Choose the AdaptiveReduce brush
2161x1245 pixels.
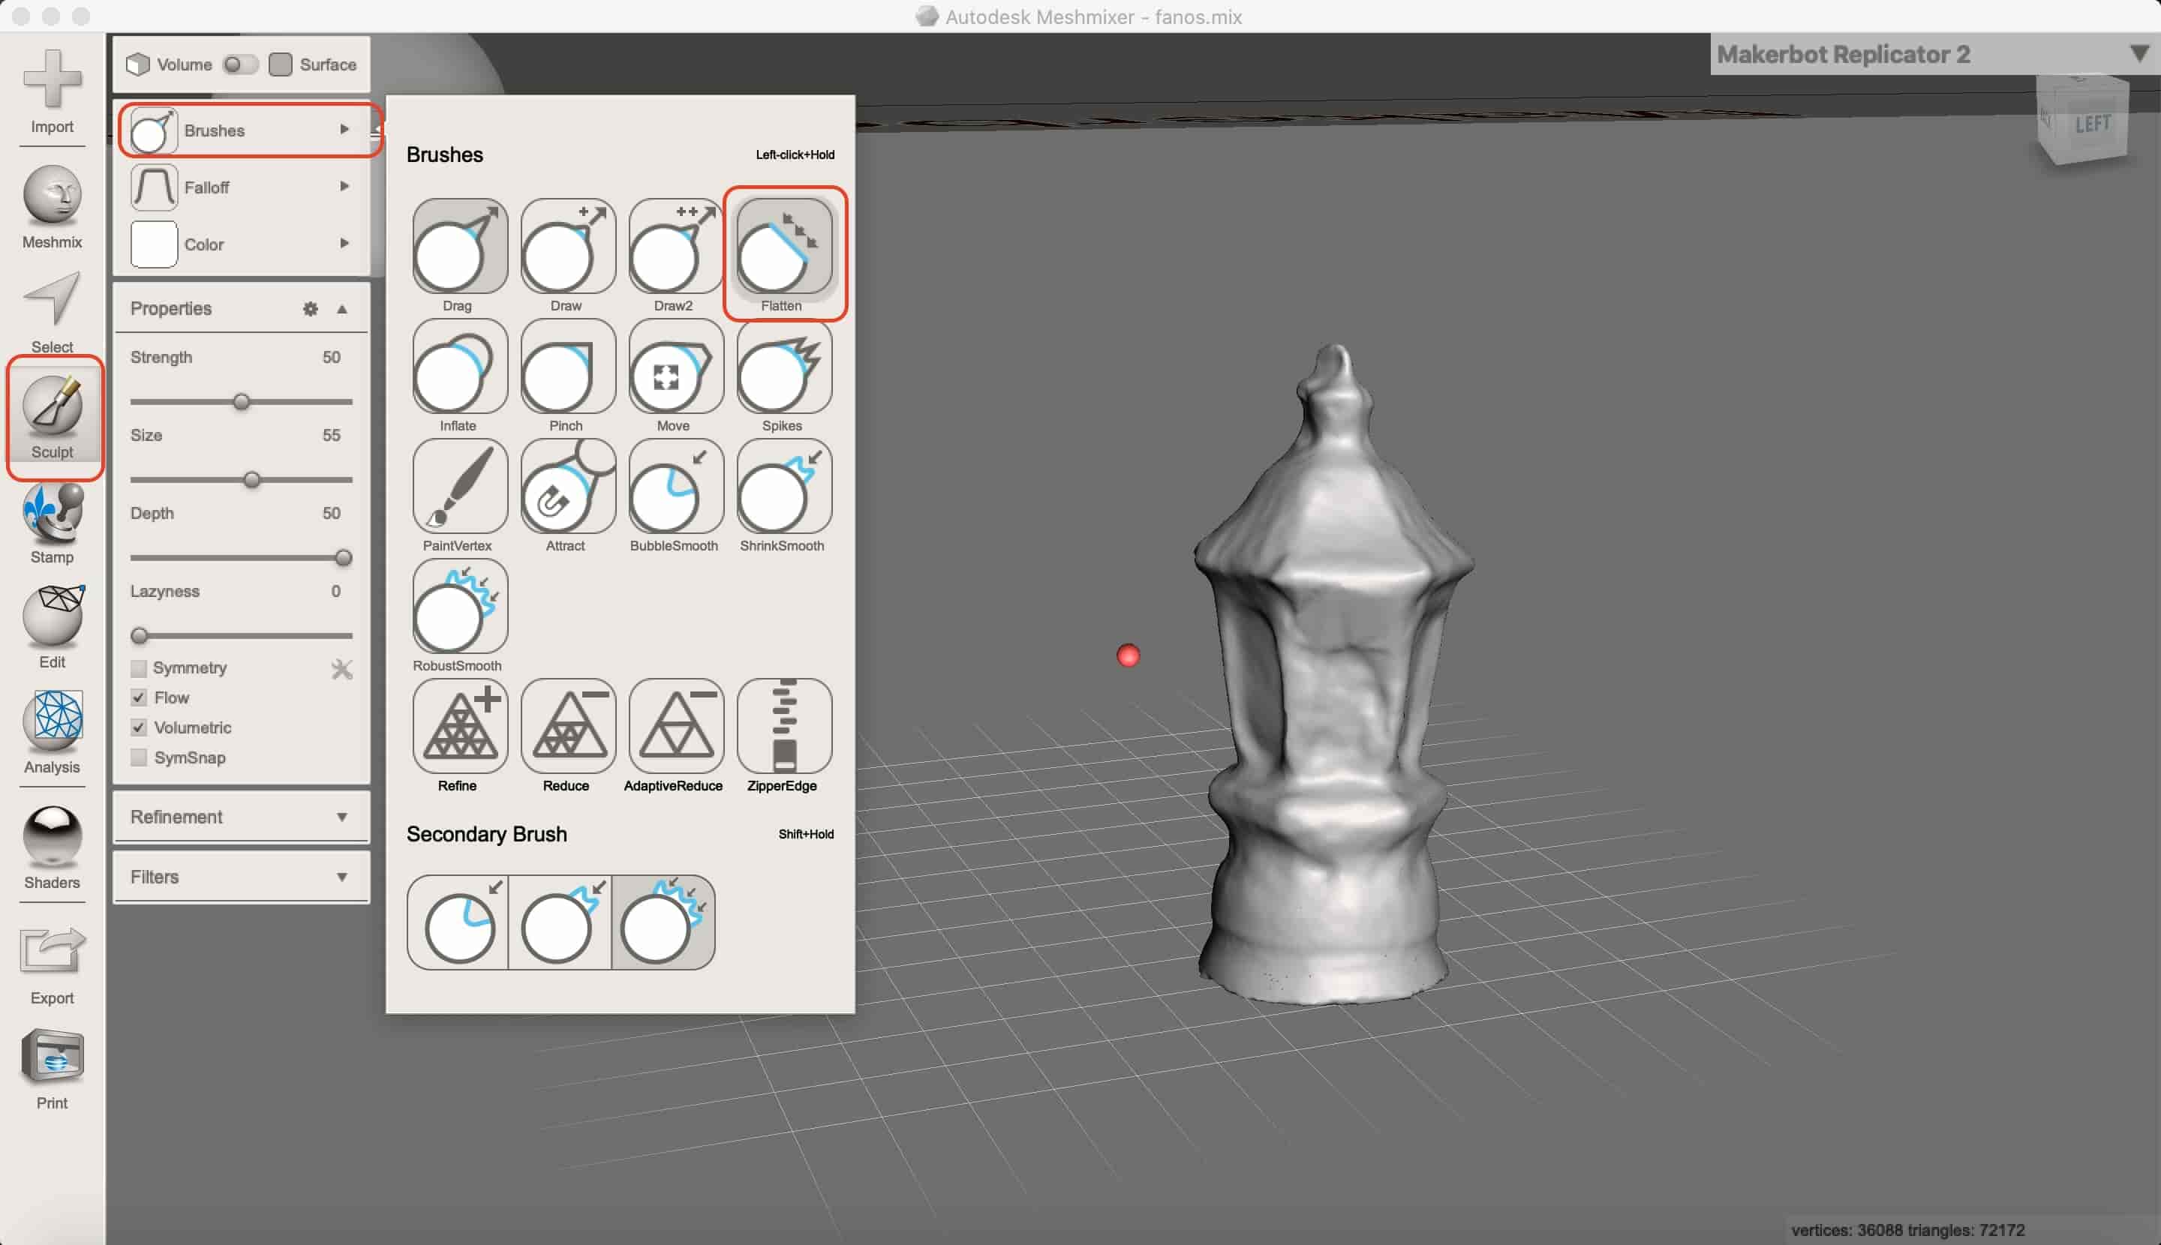[x=675, y=726]
